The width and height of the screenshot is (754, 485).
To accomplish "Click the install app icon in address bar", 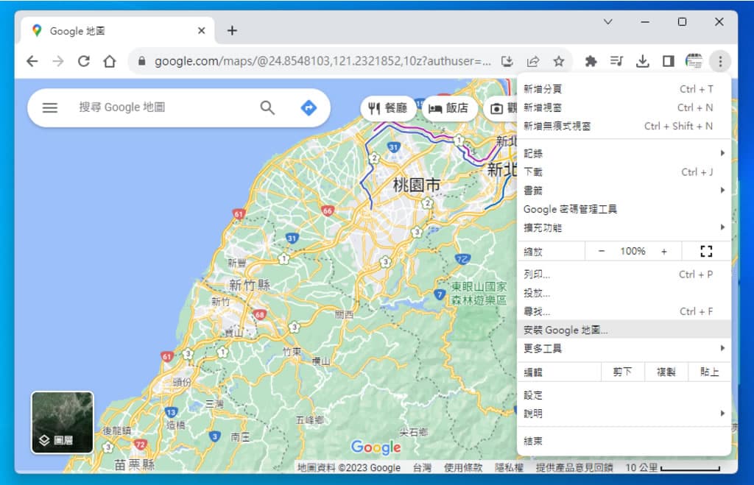I will point(507,61).
